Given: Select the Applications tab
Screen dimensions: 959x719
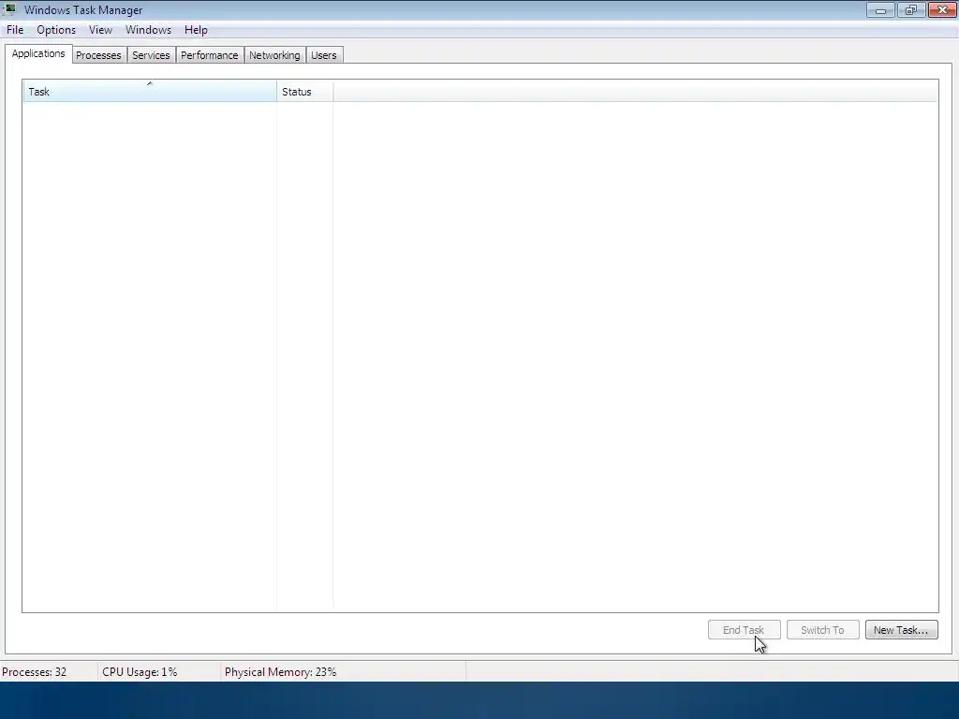Looking at the screenshot, I should (37, 53).
